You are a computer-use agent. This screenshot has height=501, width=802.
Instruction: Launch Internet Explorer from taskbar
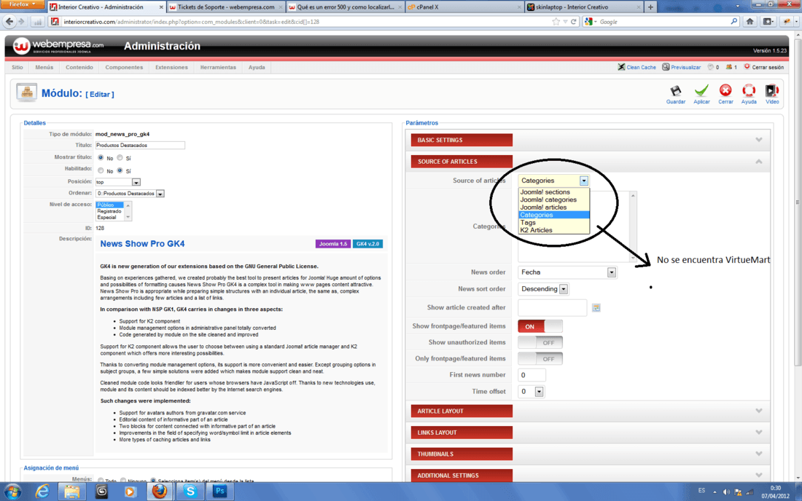pyautogui.click(x=42, y=492)
